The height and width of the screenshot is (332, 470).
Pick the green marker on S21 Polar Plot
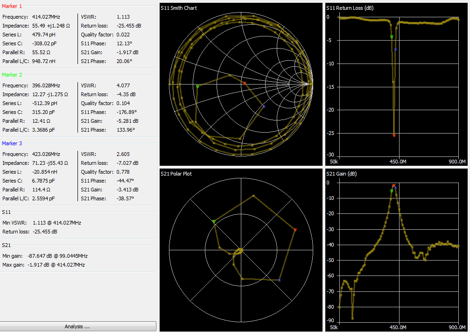pos(214,222)
